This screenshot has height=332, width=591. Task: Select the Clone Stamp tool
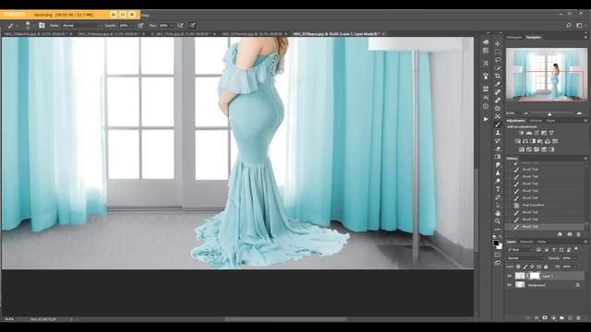498,133
